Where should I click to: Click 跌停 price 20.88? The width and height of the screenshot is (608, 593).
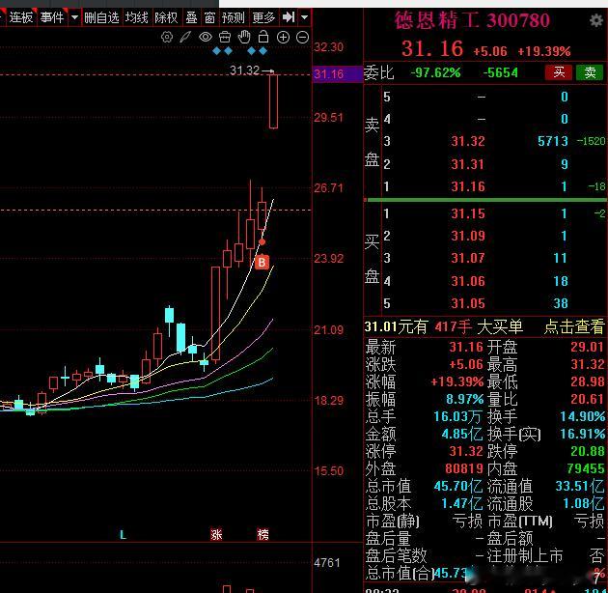[x=588, y=451]
